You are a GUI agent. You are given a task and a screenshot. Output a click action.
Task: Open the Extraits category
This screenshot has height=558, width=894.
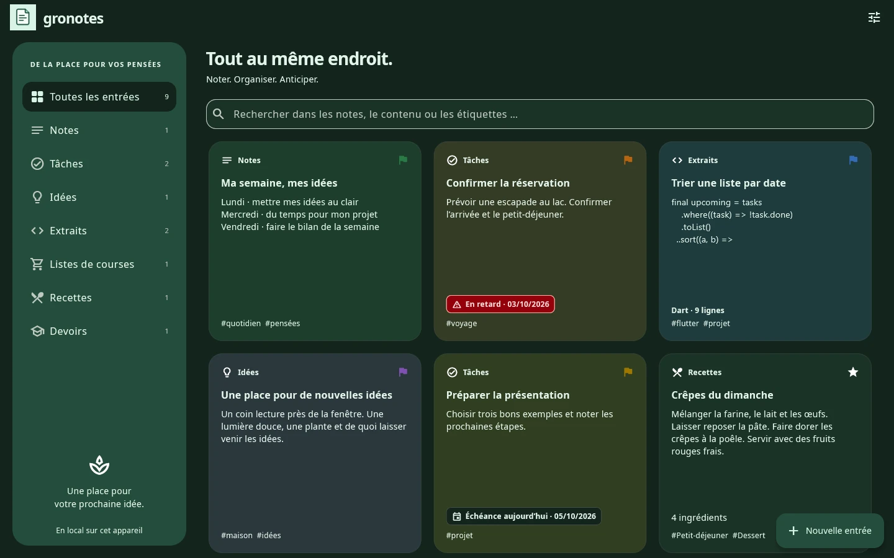coord(99,231)
